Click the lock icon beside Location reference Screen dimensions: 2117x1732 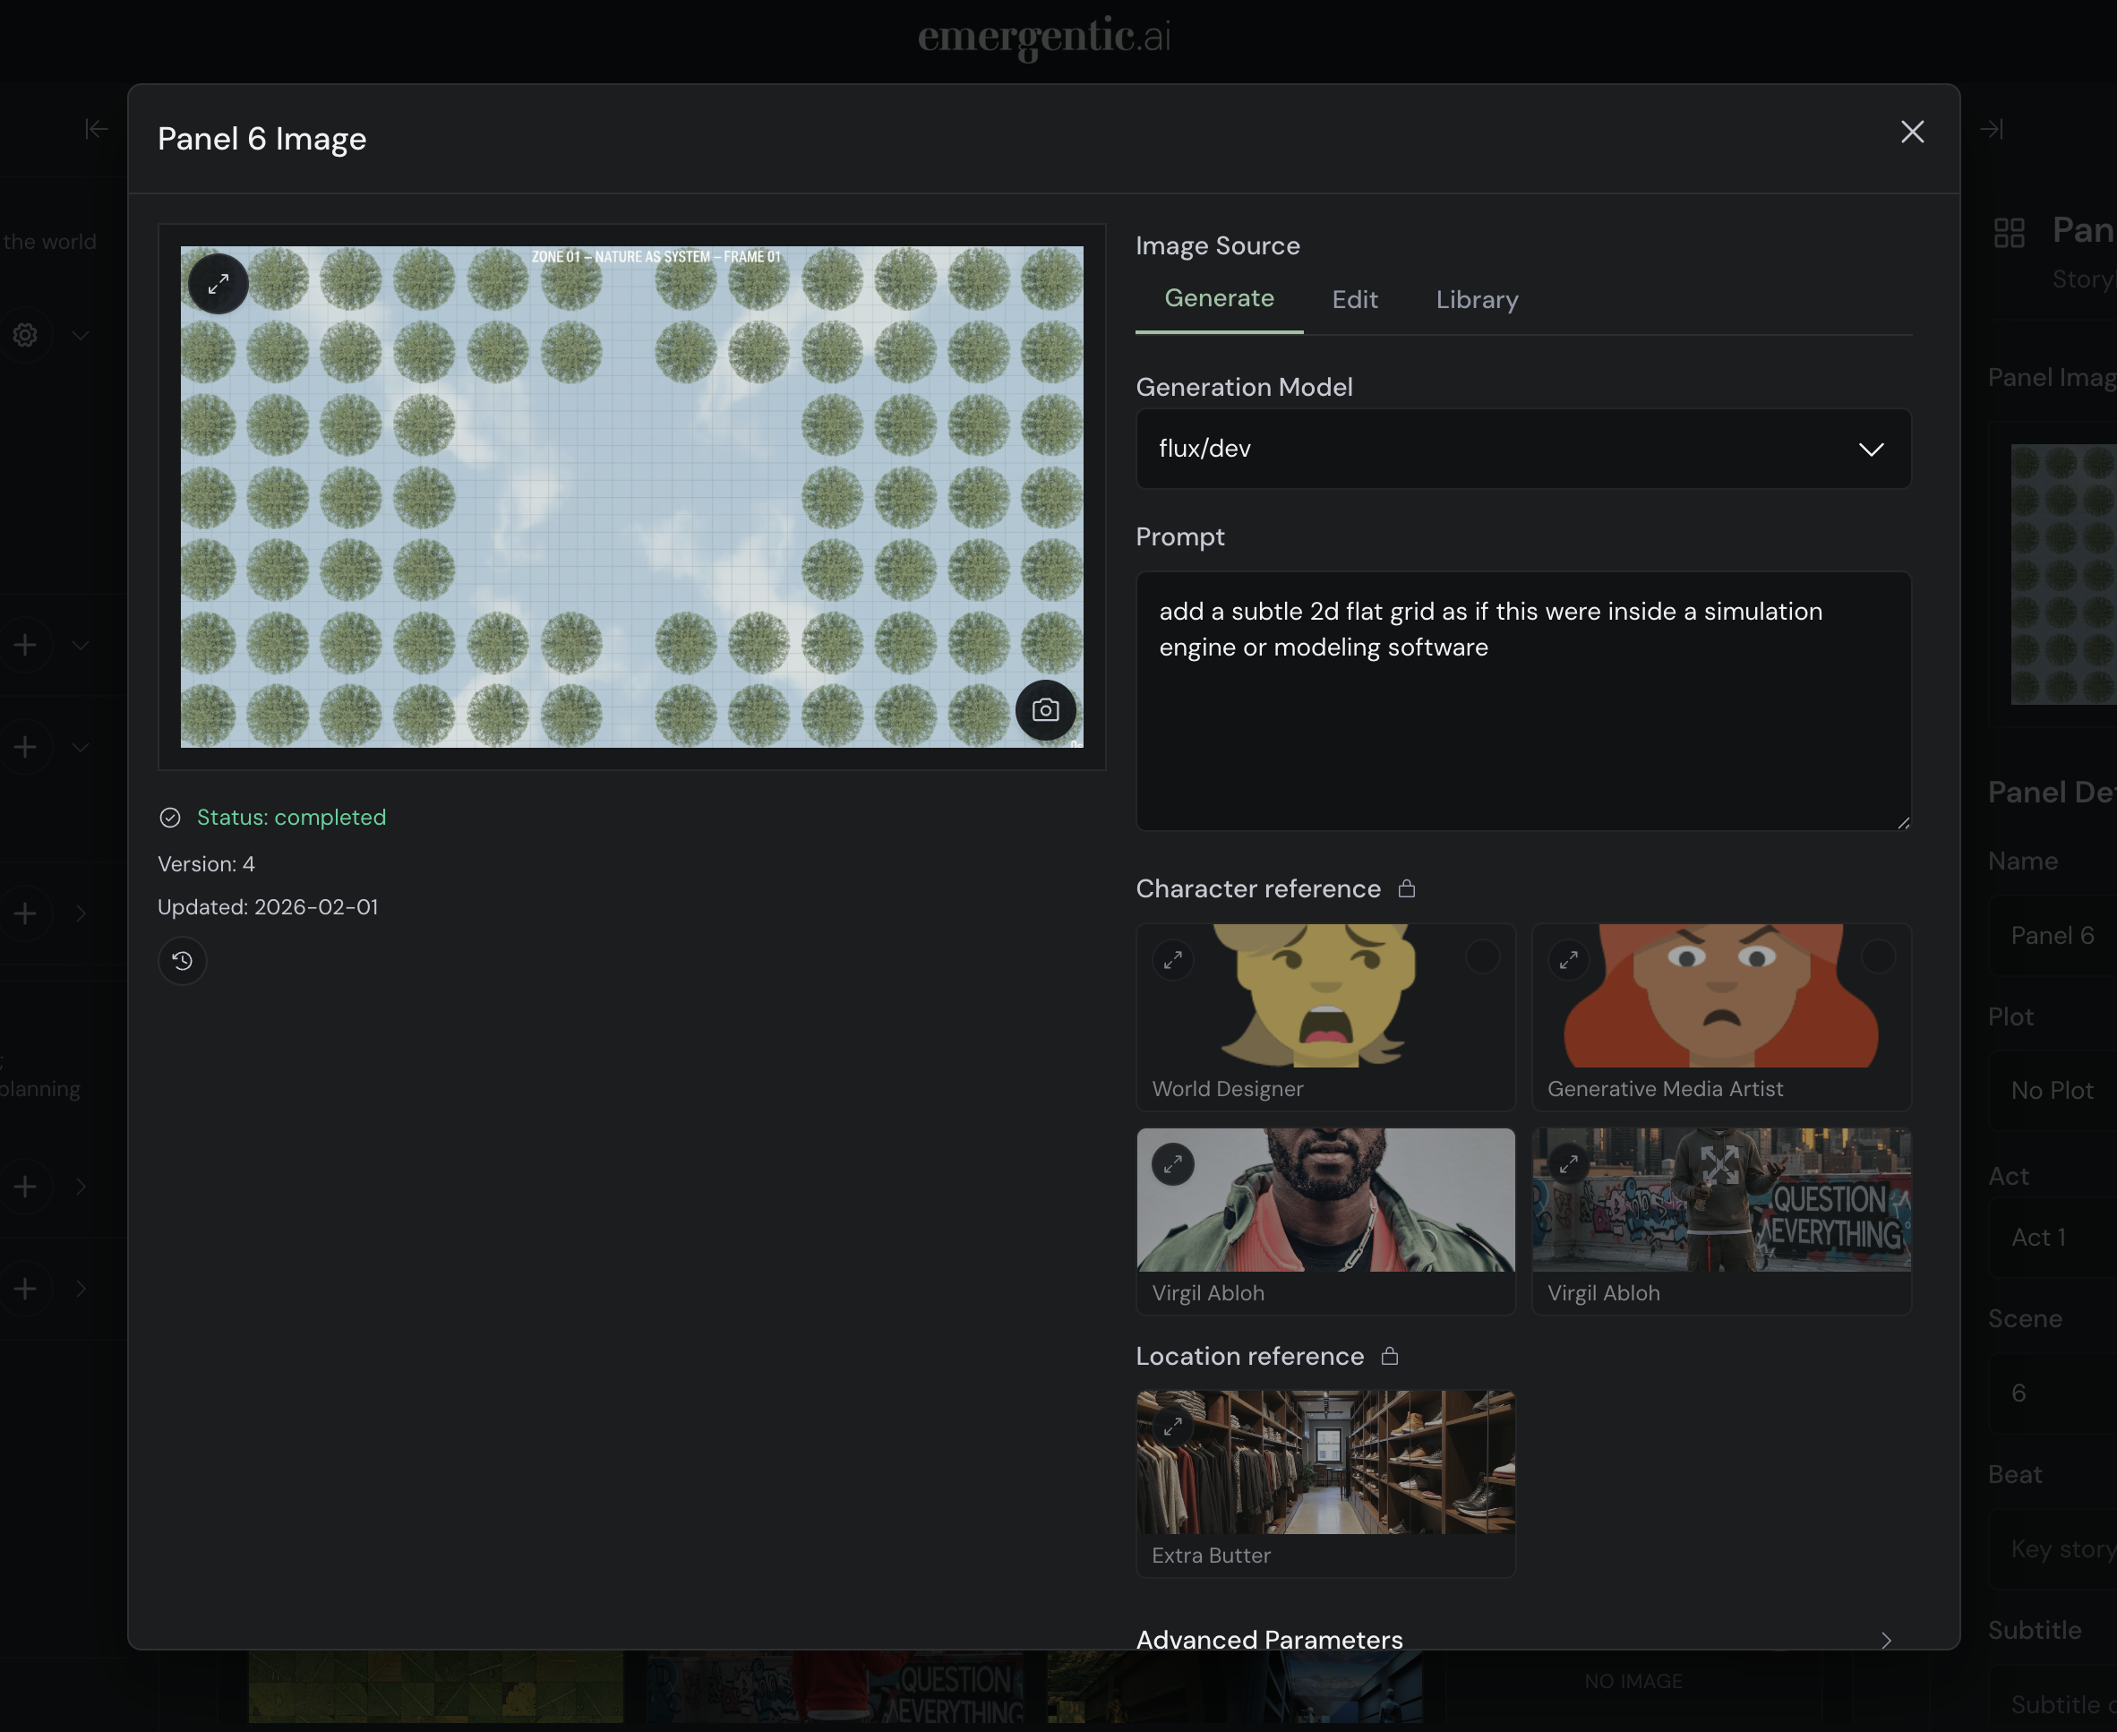[x=1390, y=1356]
